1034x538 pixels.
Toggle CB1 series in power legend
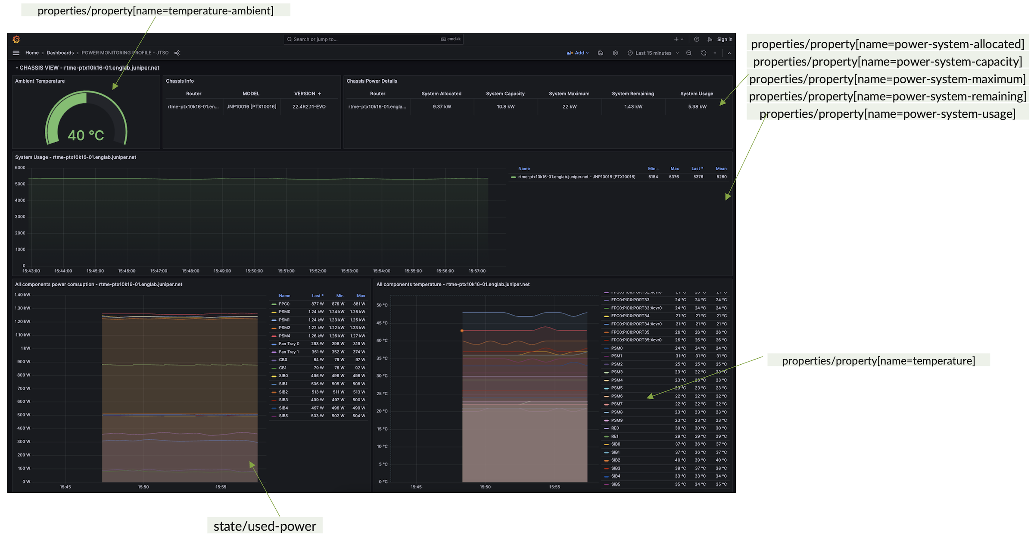click(x=283, y=368)
